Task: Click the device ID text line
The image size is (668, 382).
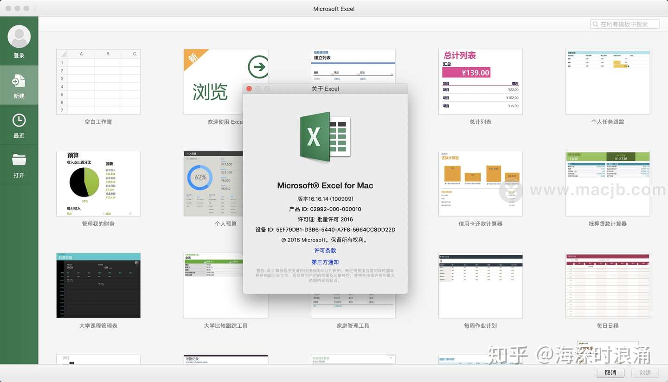Action: [325, 229]
